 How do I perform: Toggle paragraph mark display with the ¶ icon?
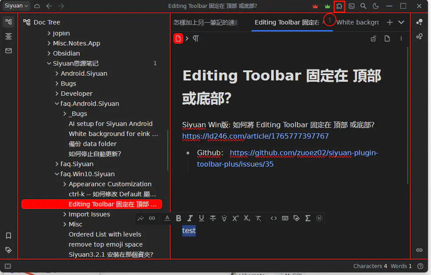196,38
